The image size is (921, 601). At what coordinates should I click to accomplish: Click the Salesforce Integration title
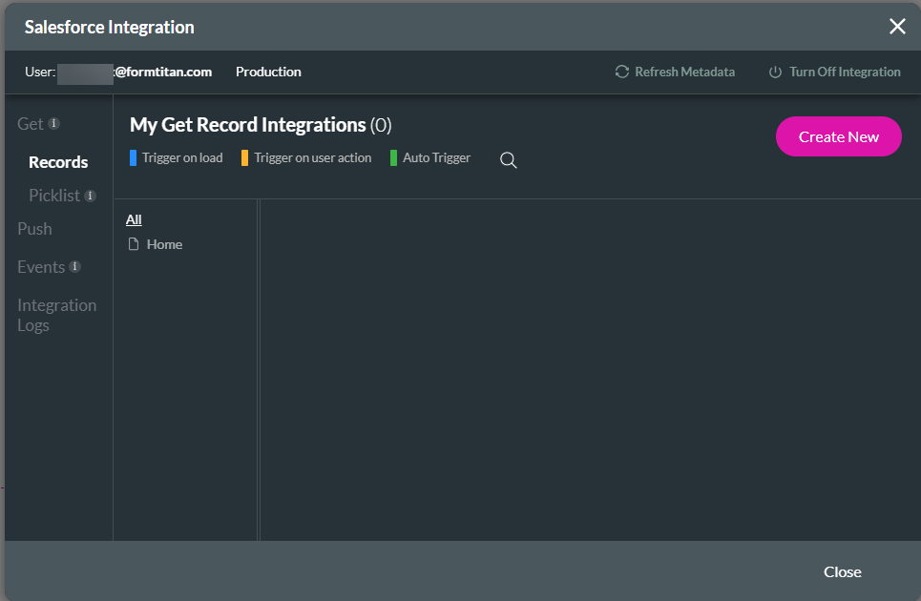click(109, 27)
